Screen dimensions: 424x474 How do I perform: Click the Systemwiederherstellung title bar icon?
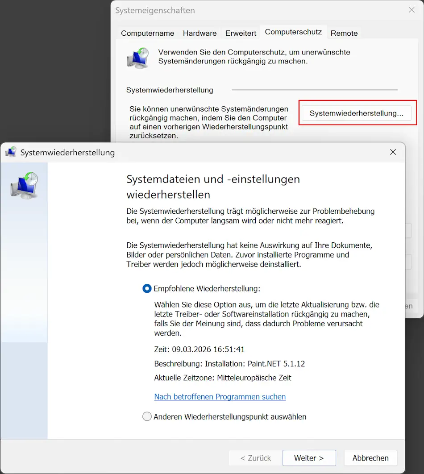pyautogui.click(x=11, y=152)
